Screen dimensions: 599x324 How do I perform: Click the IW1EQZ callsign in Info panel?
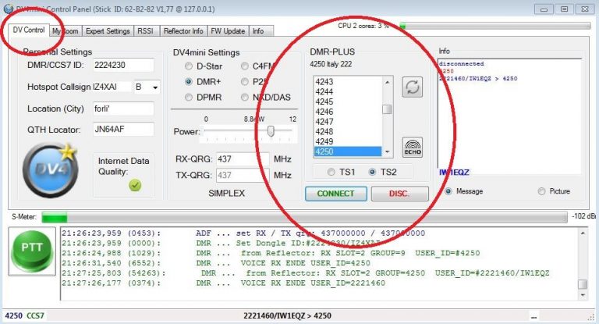(x=454, y=172)
